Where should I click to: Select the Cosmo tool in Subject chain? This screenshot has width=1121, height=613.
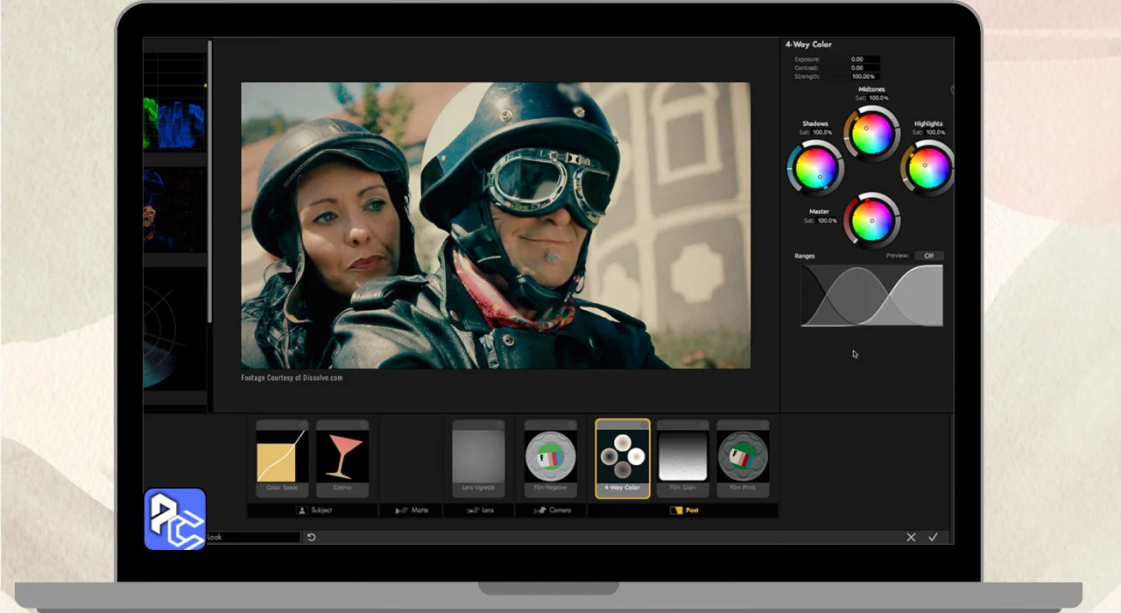342,455
